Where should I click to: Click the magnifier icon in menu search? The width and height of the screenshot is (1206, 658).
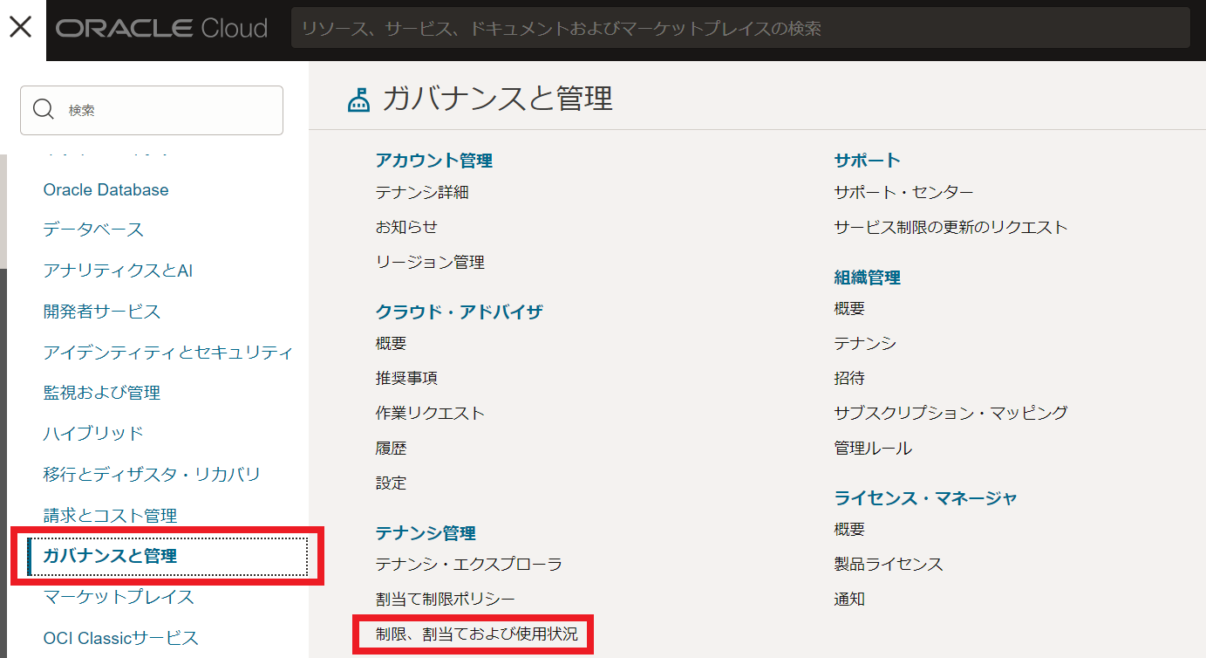click(x=43, y=110)
